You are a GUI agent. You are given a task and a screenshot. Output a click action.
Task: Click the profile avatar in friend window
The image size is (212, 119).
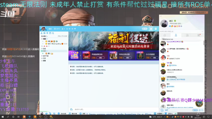[x=164, y=23]
